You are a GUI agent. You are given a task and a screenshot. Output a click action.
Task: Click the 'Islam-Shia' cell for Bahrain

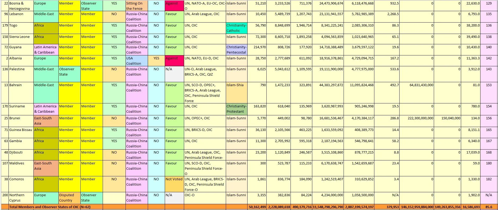[236, 93]
